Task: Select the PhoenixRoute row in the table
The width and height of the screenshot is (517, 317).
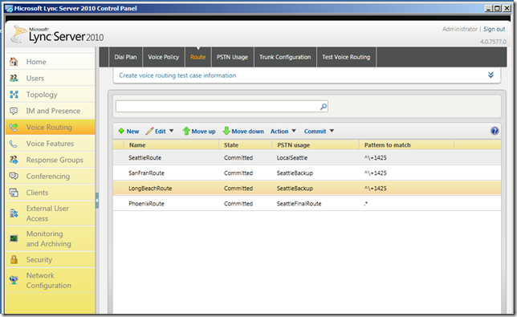Action: (x=307, y=204)
